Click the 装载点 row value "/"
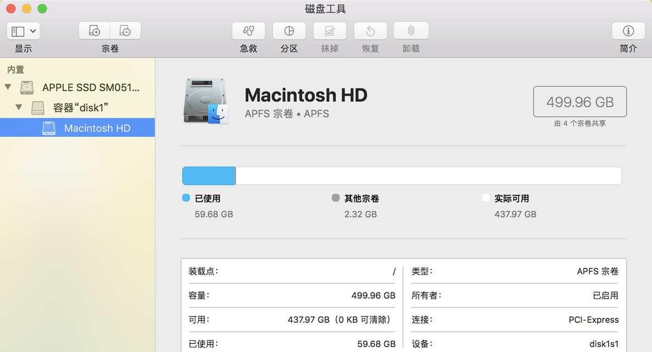The width and height of the screenshot is (652, 352). point(394,271)
